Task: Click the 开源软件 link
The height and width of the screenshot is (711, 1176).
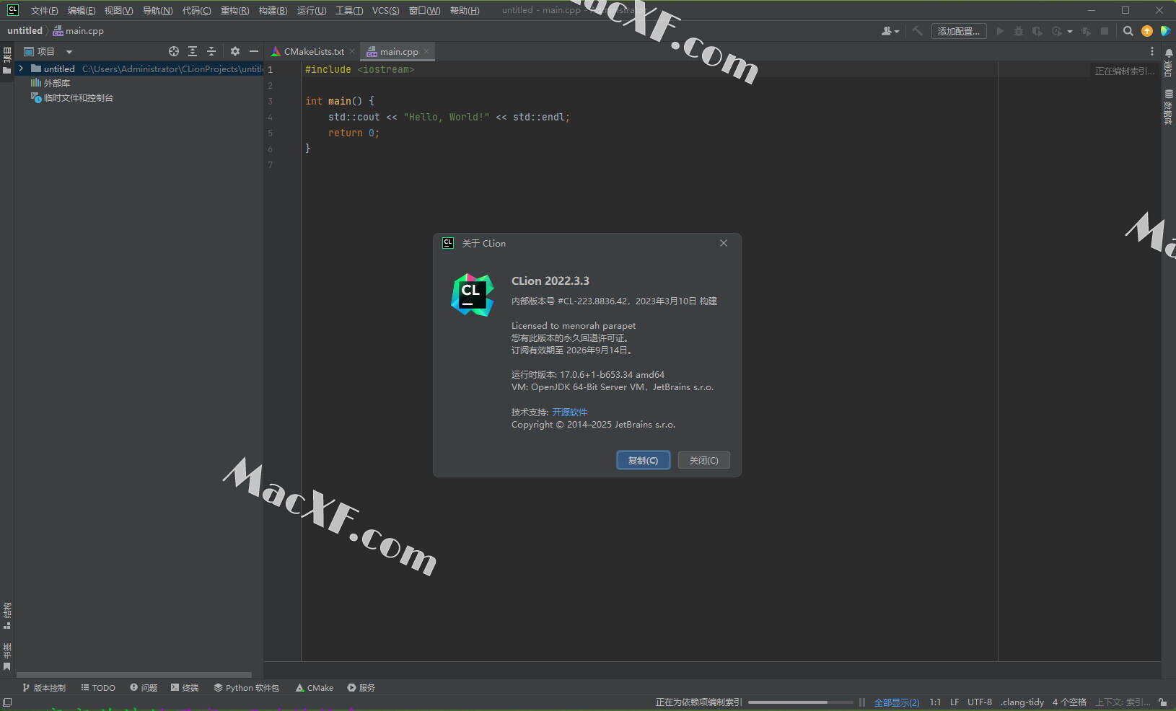Action: click(569, 412)
